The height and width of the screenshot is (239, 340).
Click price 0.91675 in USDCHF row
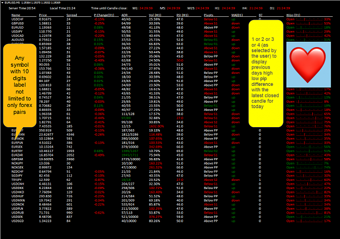click(x=45, y=19)
